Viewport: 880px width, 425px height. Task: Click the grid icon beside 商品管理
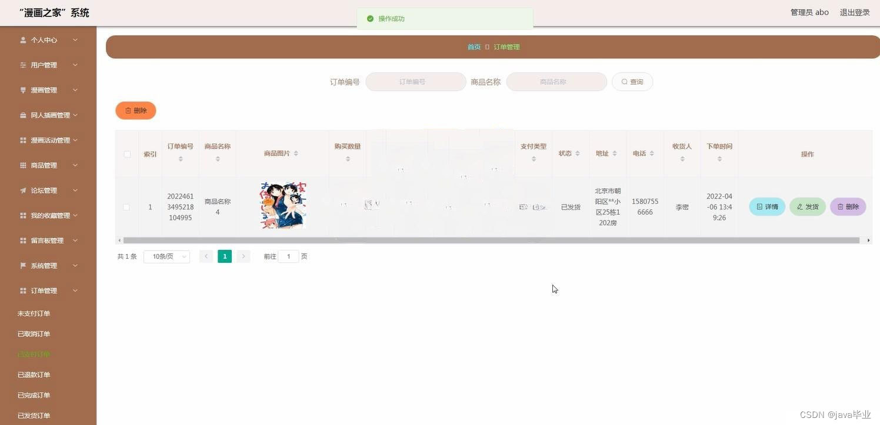tap(23, 166)
